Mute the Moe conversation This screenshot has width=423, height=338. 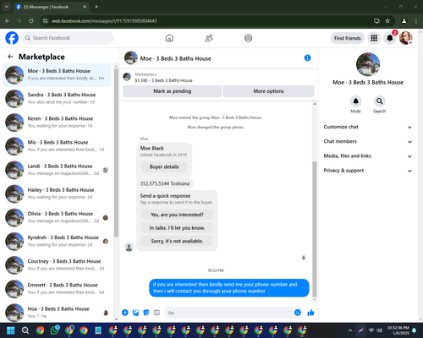click(x=355, y=101)
